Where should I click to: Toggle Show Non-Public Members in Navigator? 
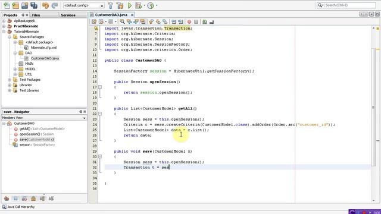33,199
